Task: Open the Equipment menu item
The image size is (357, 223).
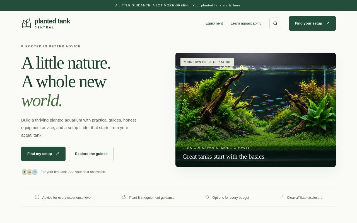Action: pos(214,23)
